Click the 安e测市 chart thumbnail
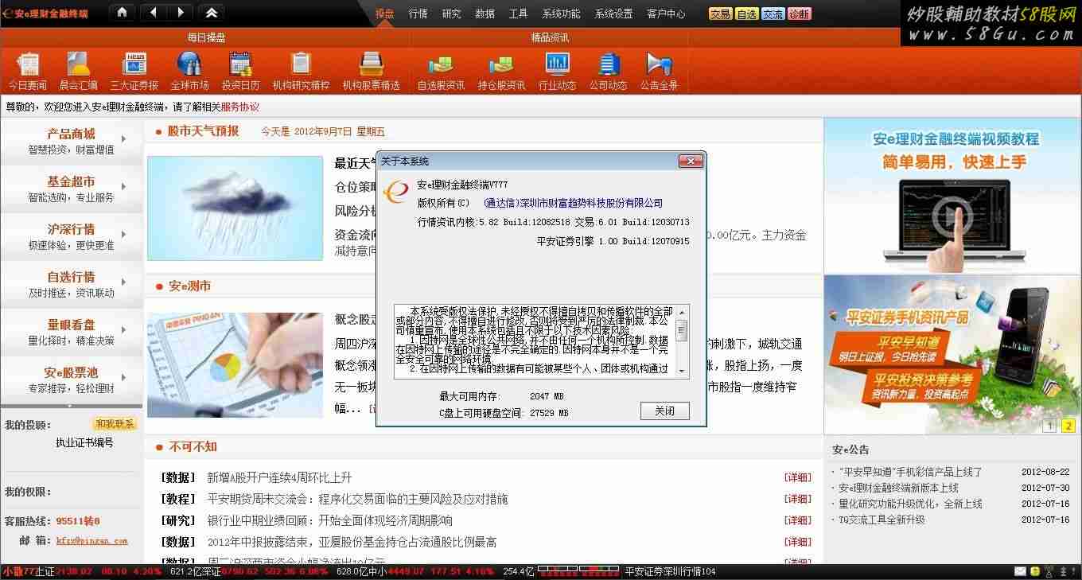The height and width of the screenshot is (580, 1082). 235,365
